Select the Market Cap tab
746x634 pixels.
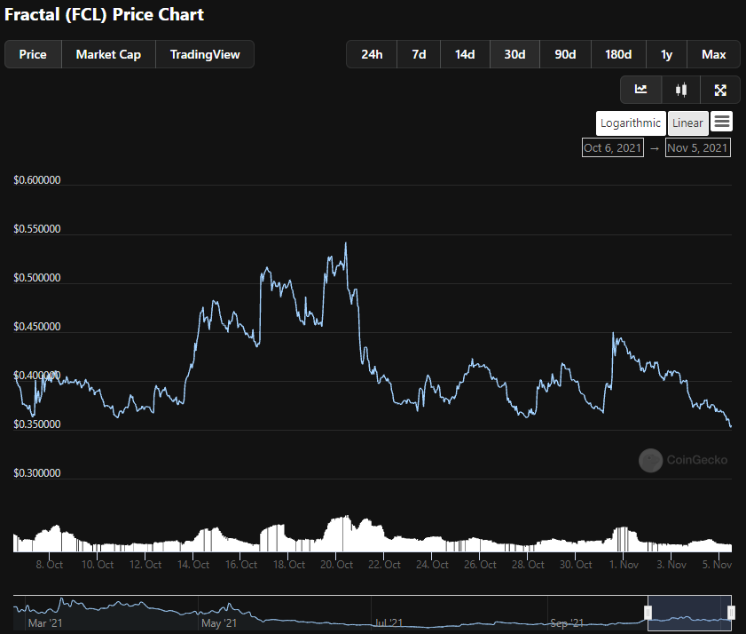pos(108,54)
